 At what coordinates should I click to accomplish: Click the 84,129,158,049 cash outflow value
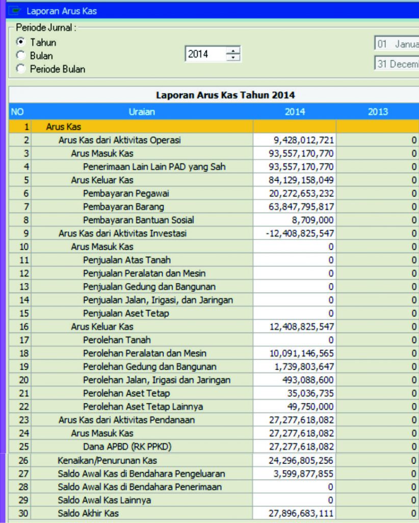click(x=301, y=180)
